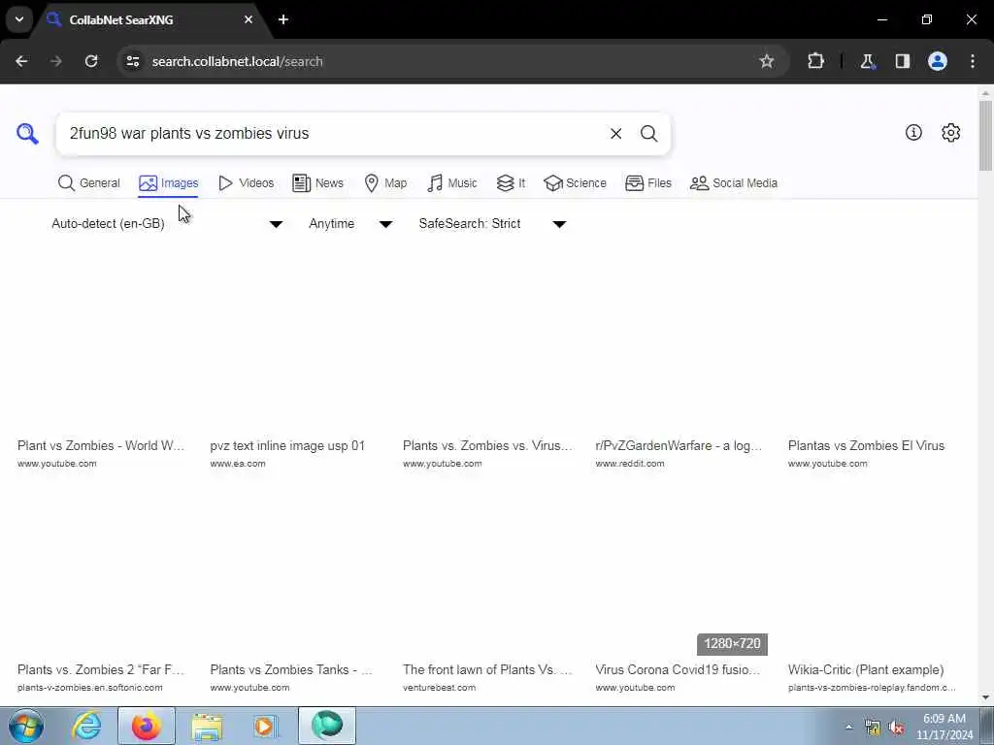The image size is (994, 745).
Task: Open 'Plants vs Zombies Tanks' result
Action: click(291, 669)
